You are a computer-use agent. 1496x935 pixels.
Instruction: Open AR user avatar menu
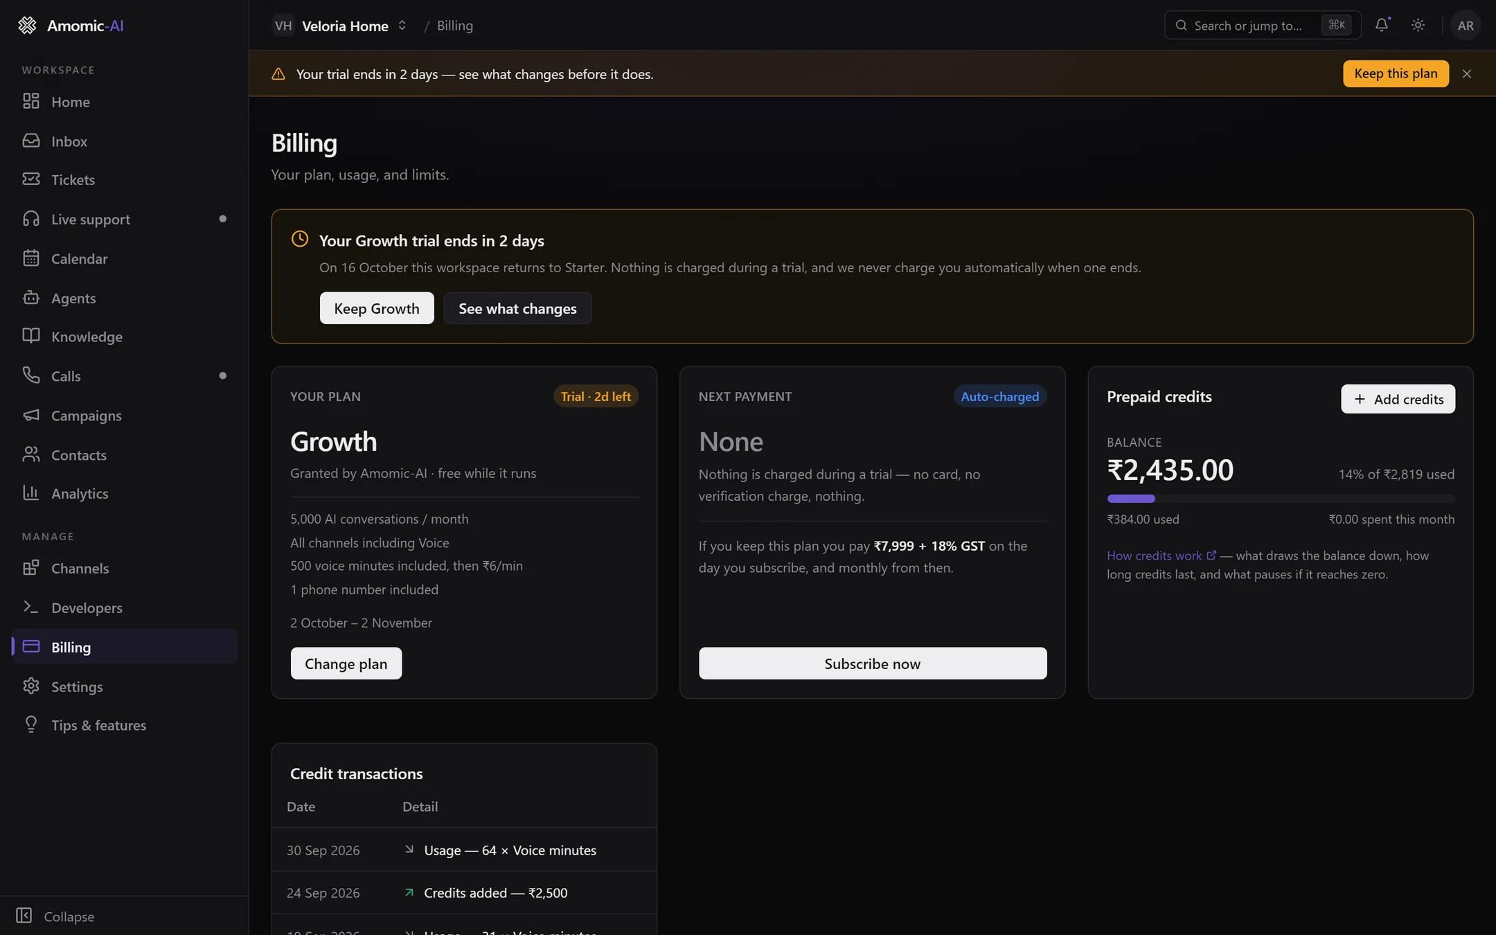[1466, 25]
